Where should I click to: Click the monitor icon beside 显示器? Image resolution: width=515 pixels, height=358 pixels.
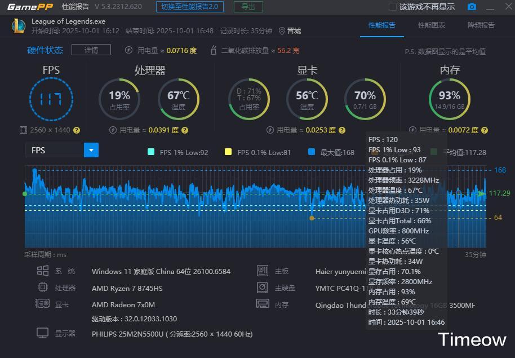43,333
